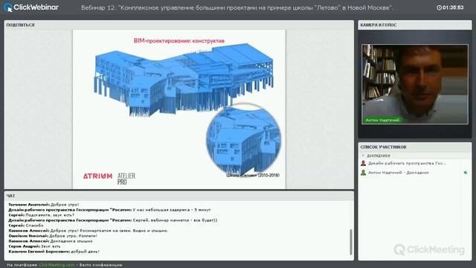Click the slide title BIM-проектирование: конструктив

[179, 41]
